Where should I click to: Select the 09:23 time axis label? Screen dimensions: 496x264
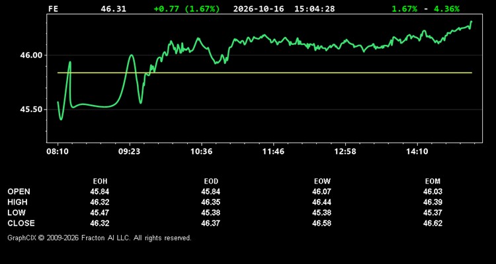130,152
